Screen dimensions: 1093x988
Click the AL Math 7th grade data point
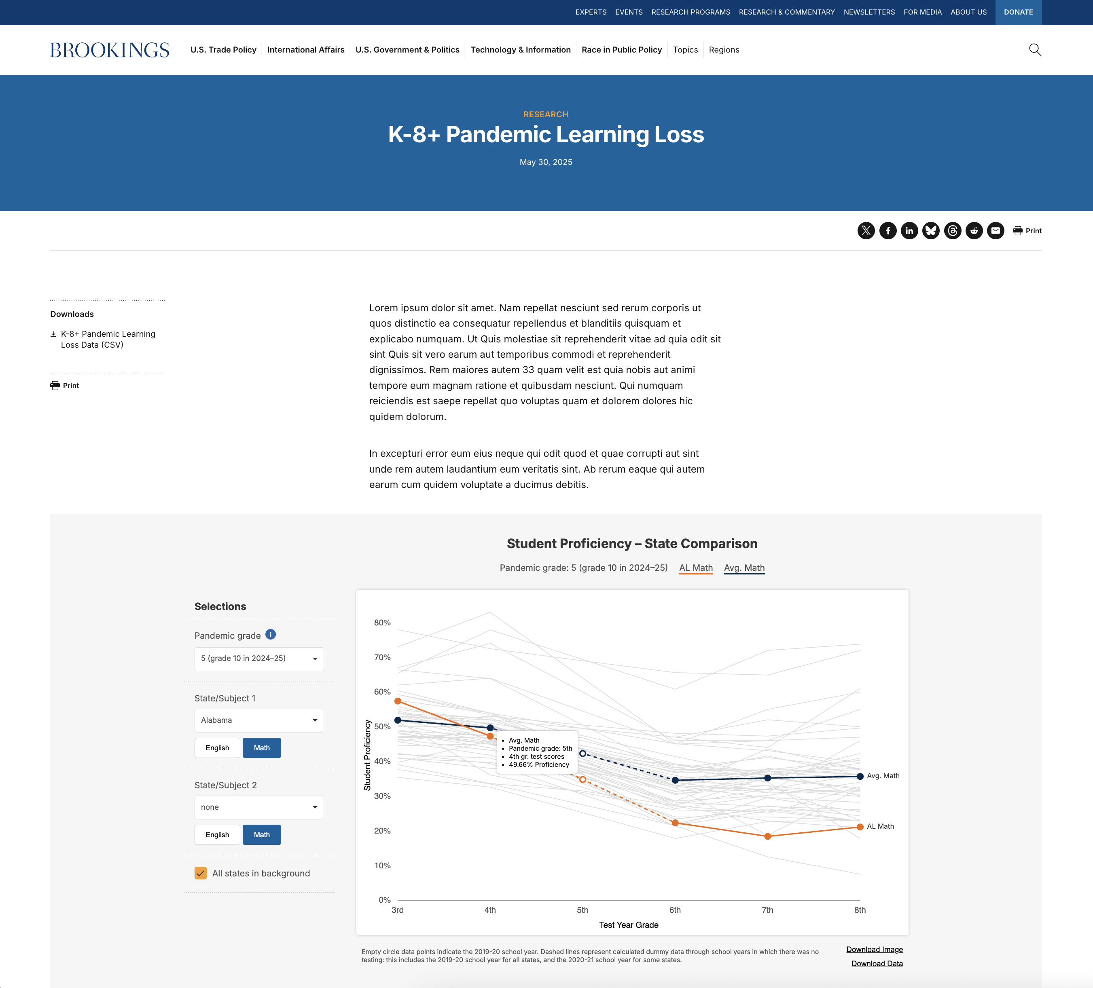(x=767, y=836)
